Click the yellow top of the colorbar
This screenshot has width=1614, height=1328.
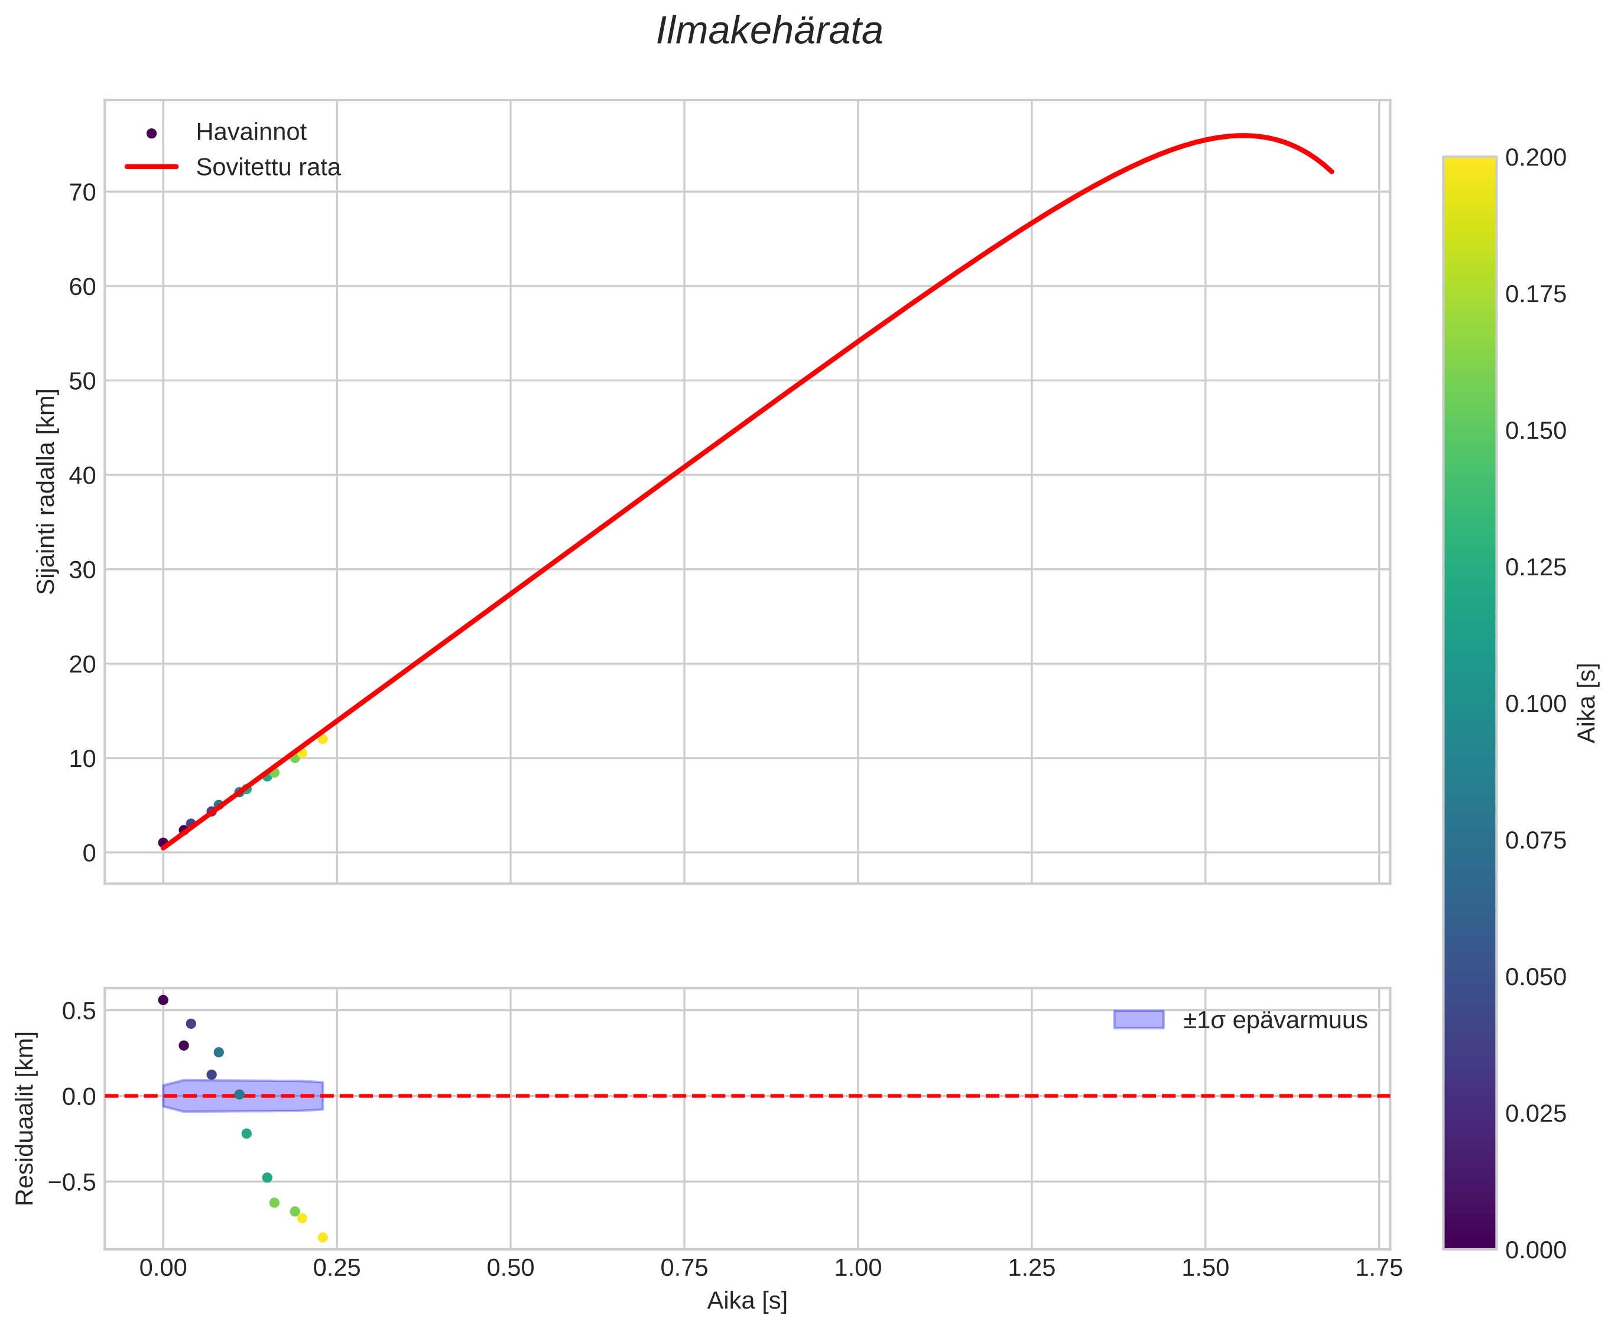1469,164
